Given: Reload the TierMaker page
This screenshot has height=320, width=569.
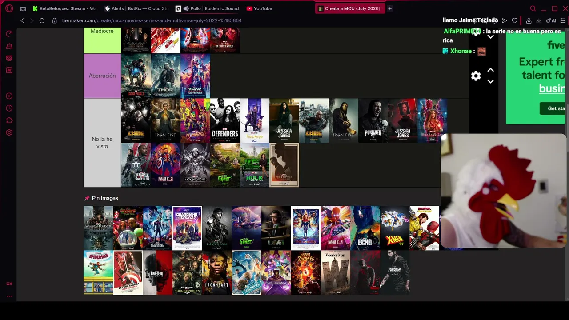Looking at the screenshot, I should pyautogui.click(x=42, y=20).
